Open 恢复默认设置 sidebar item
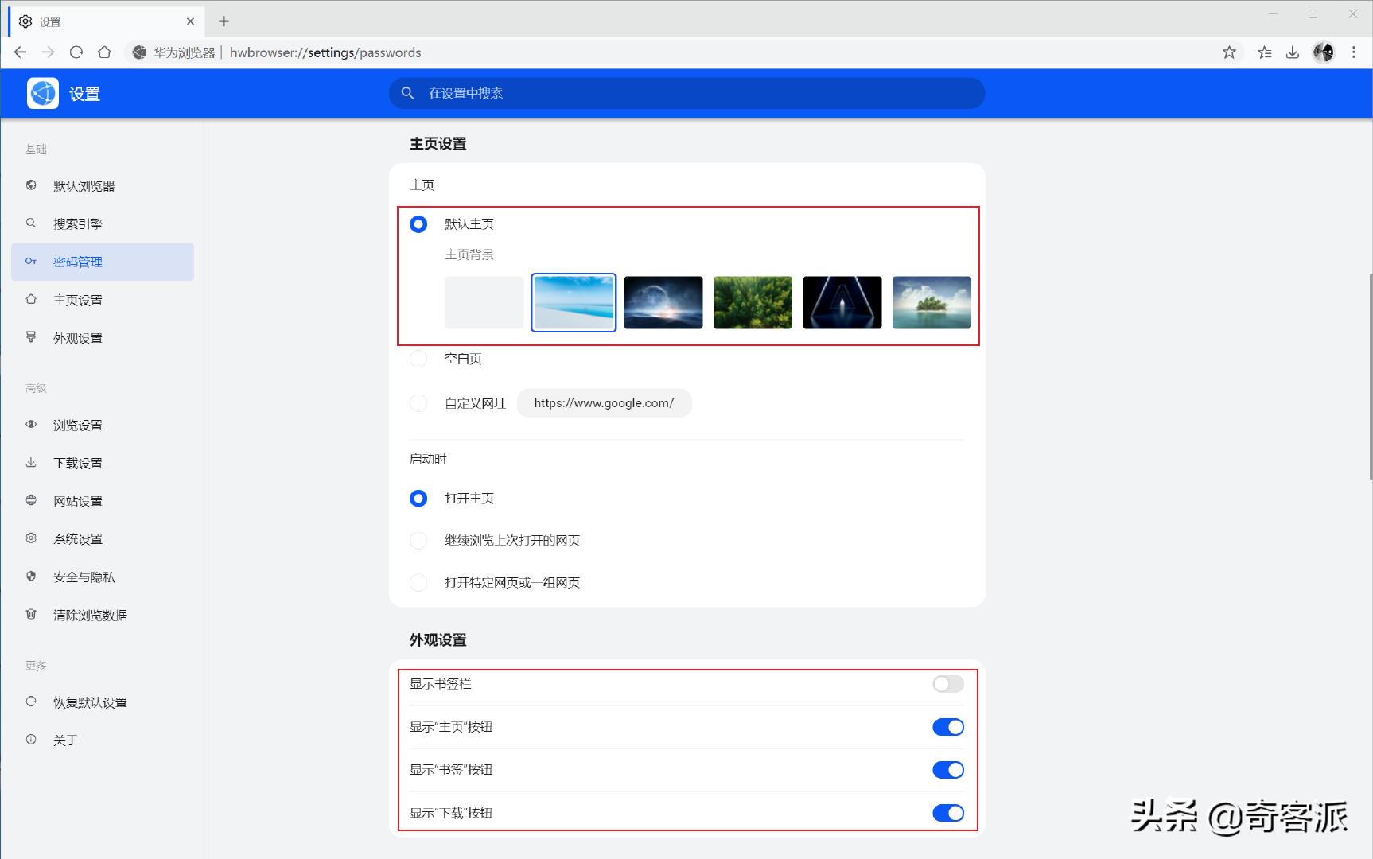 pyautogui.click(x=90, y=702)
